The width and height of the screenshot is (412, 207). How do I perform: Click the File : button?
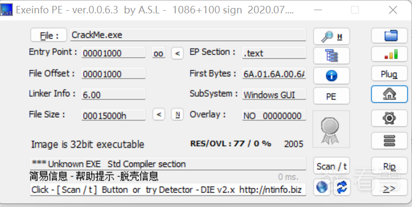tap(49, 35)
